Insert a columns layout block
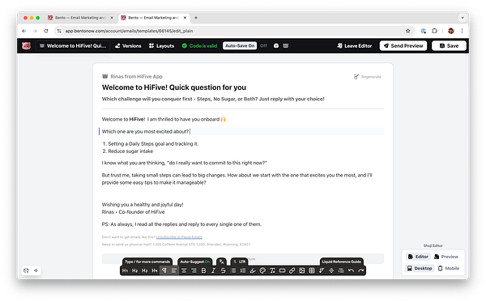Screen dimensions: 486x302 pos(312,270)
